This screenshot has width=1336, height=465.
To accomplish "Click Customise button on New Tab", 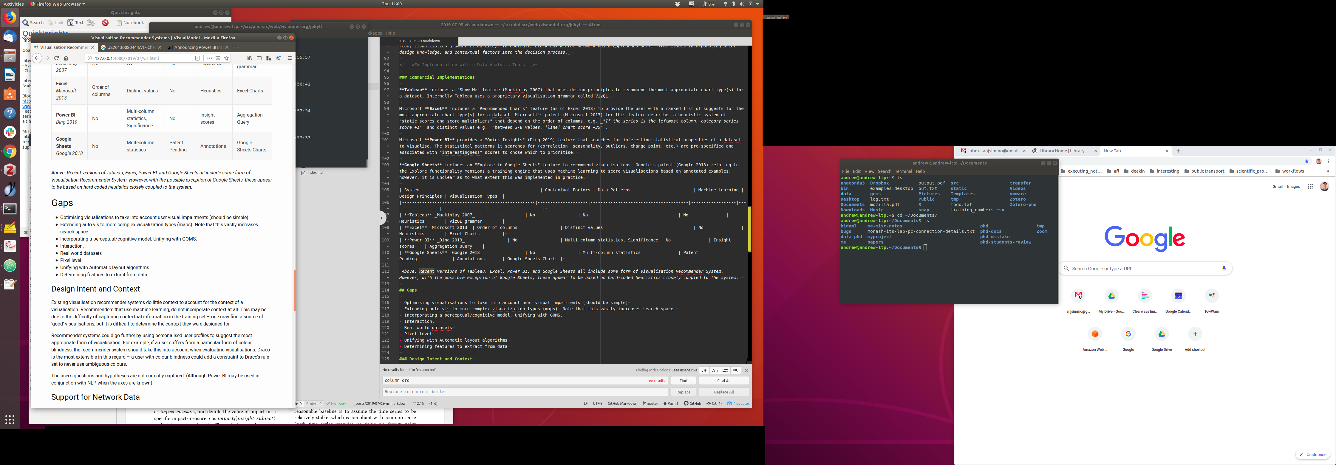I will tap(1313, 455).
